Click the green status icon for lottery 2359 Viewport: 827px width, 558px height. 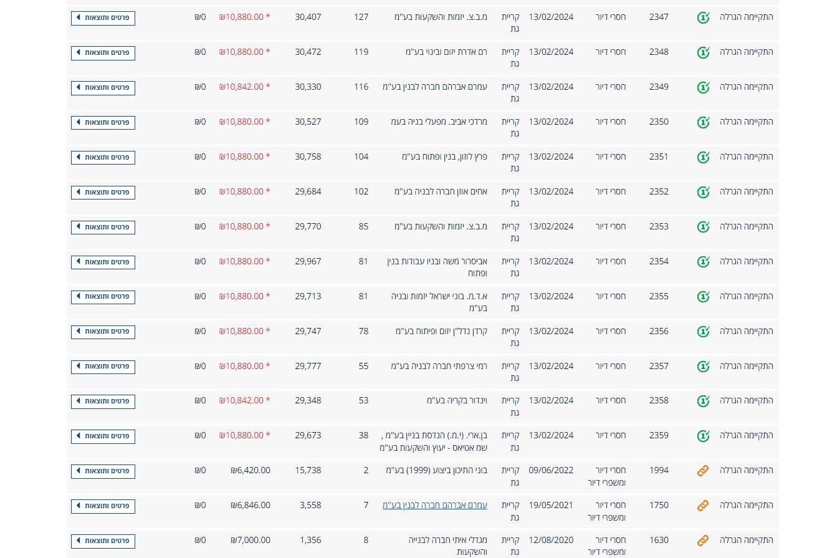point(703,436)
